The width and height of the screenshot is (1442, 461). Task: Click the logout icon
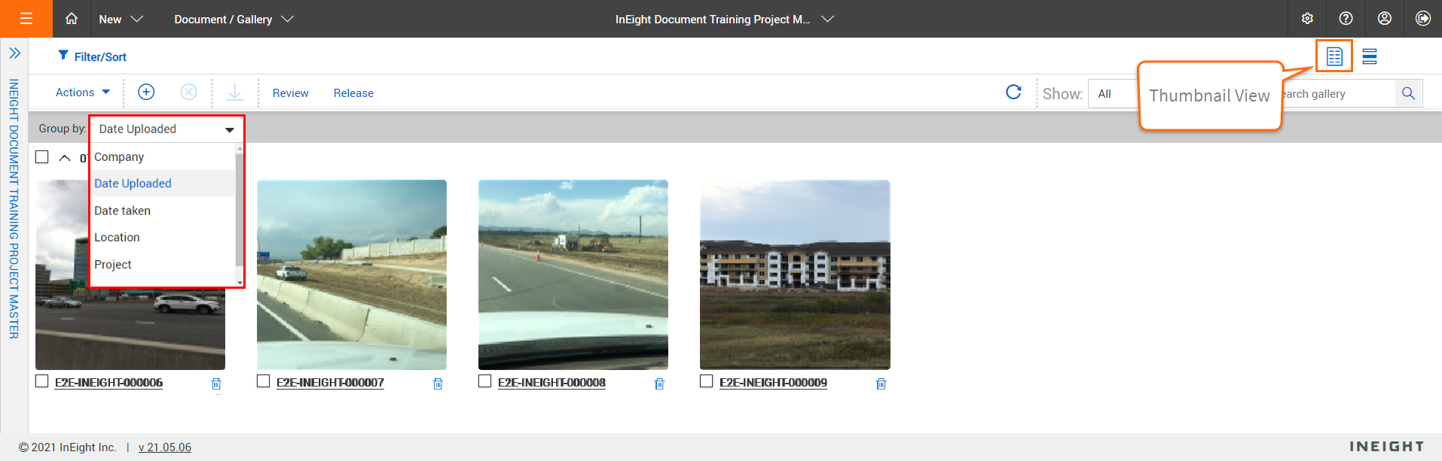tap(1422, 19)
